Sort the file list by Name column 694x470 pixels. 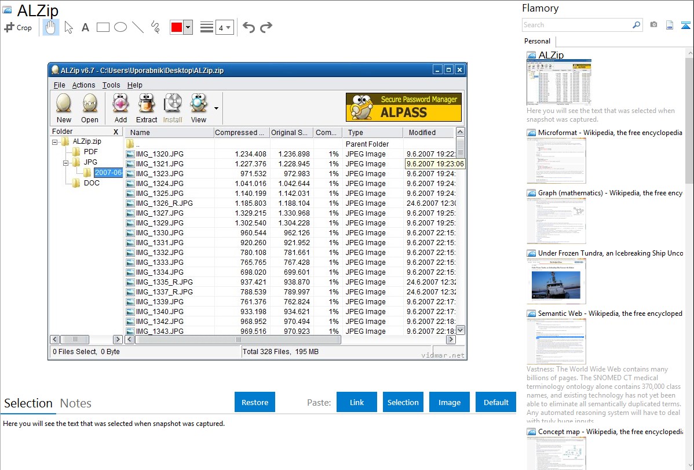[170, 133]
